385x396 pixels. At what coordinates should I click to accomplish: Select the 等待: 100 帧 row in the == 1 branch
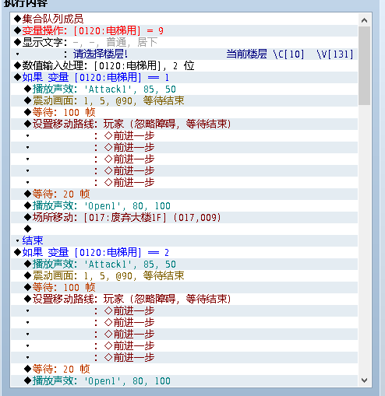tap(184, 112)
